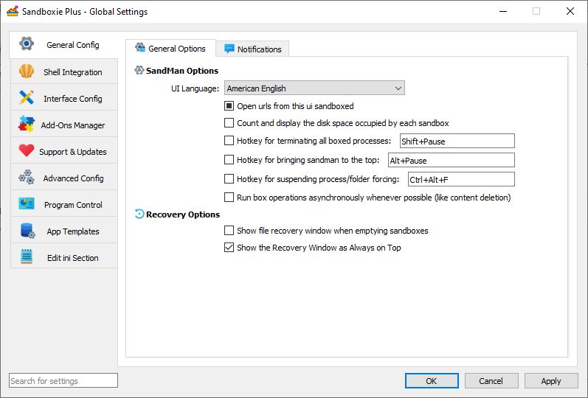The height and width of the screenshot is (398, 588).
Task: Click the Edit ini Section notepad icon
Action: pyautogui.click(x=27, y=257)
